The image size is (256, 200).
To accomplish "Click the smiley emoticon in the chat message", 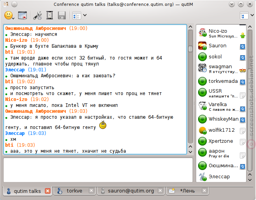I will [103, 125].
